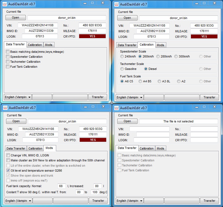The image size is (223, 207).
Task: Click the red CRYPTO YES indicator in the top-left window
Action: pos(92,36)
